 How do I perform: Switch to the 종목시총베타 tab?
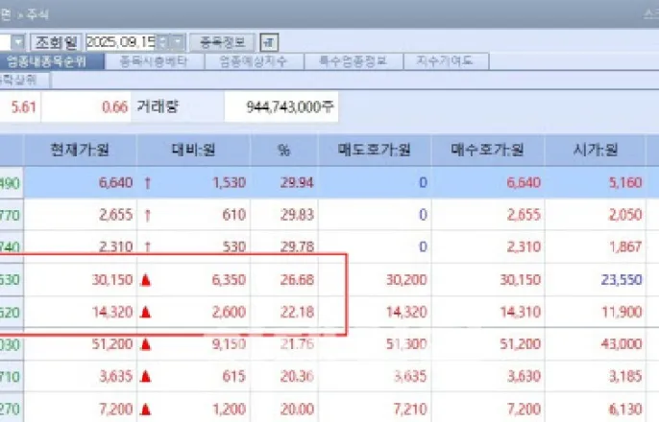point(154,61)
